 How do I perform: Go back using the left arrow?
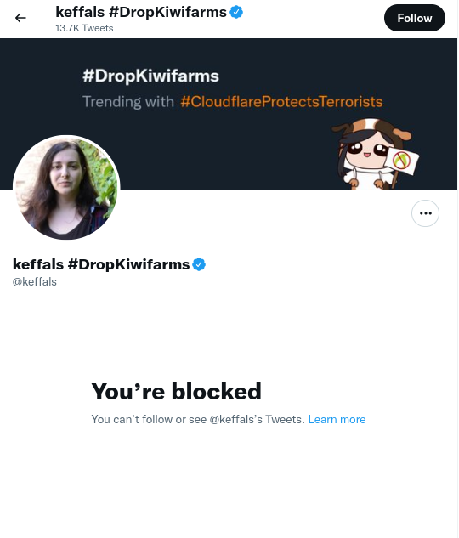click(20, 18)
